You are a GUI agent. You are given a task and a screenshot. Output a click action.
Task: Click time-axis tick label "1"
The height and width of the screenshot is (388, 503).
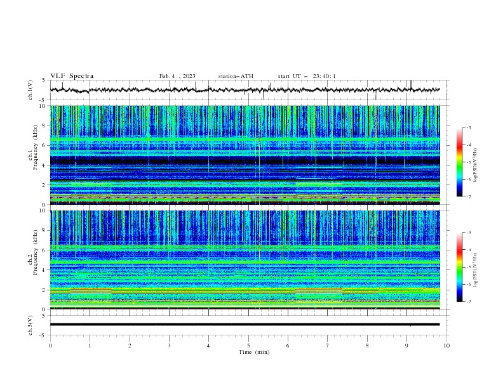90,346
